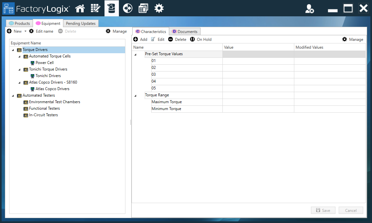This screenshot has width=372, height=223.
Task: Open the circular four-arrows navigation icon
Action: [128, 8]
